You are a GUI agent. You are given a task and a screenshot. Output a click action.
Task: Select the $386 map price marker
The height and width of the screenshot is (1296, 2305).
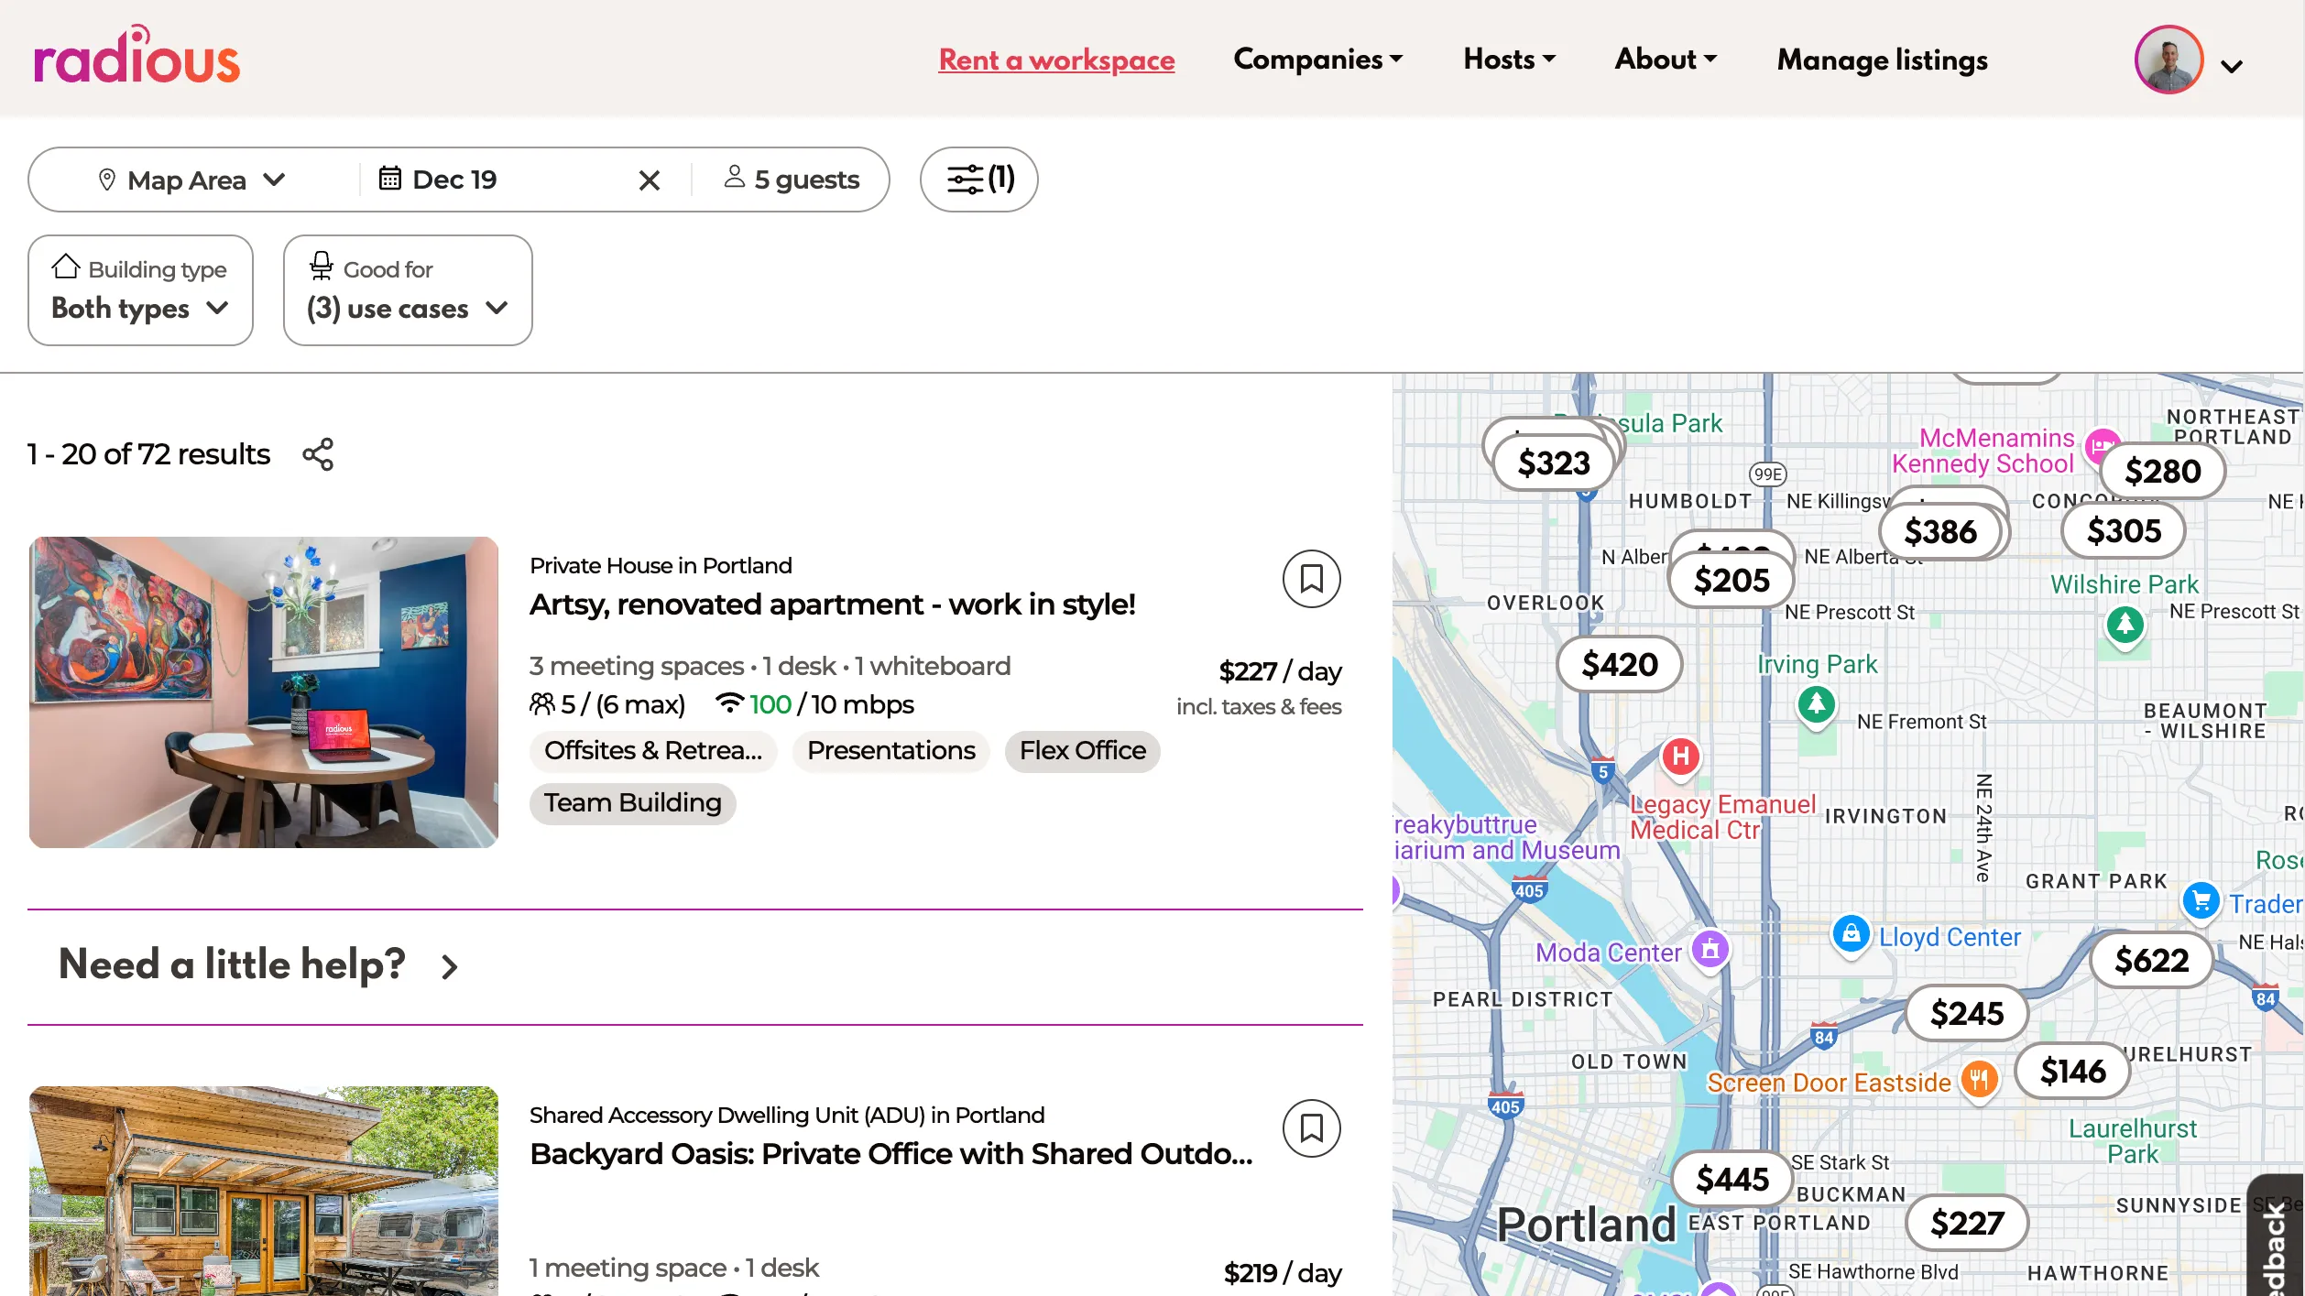(x=1940, y=531)
